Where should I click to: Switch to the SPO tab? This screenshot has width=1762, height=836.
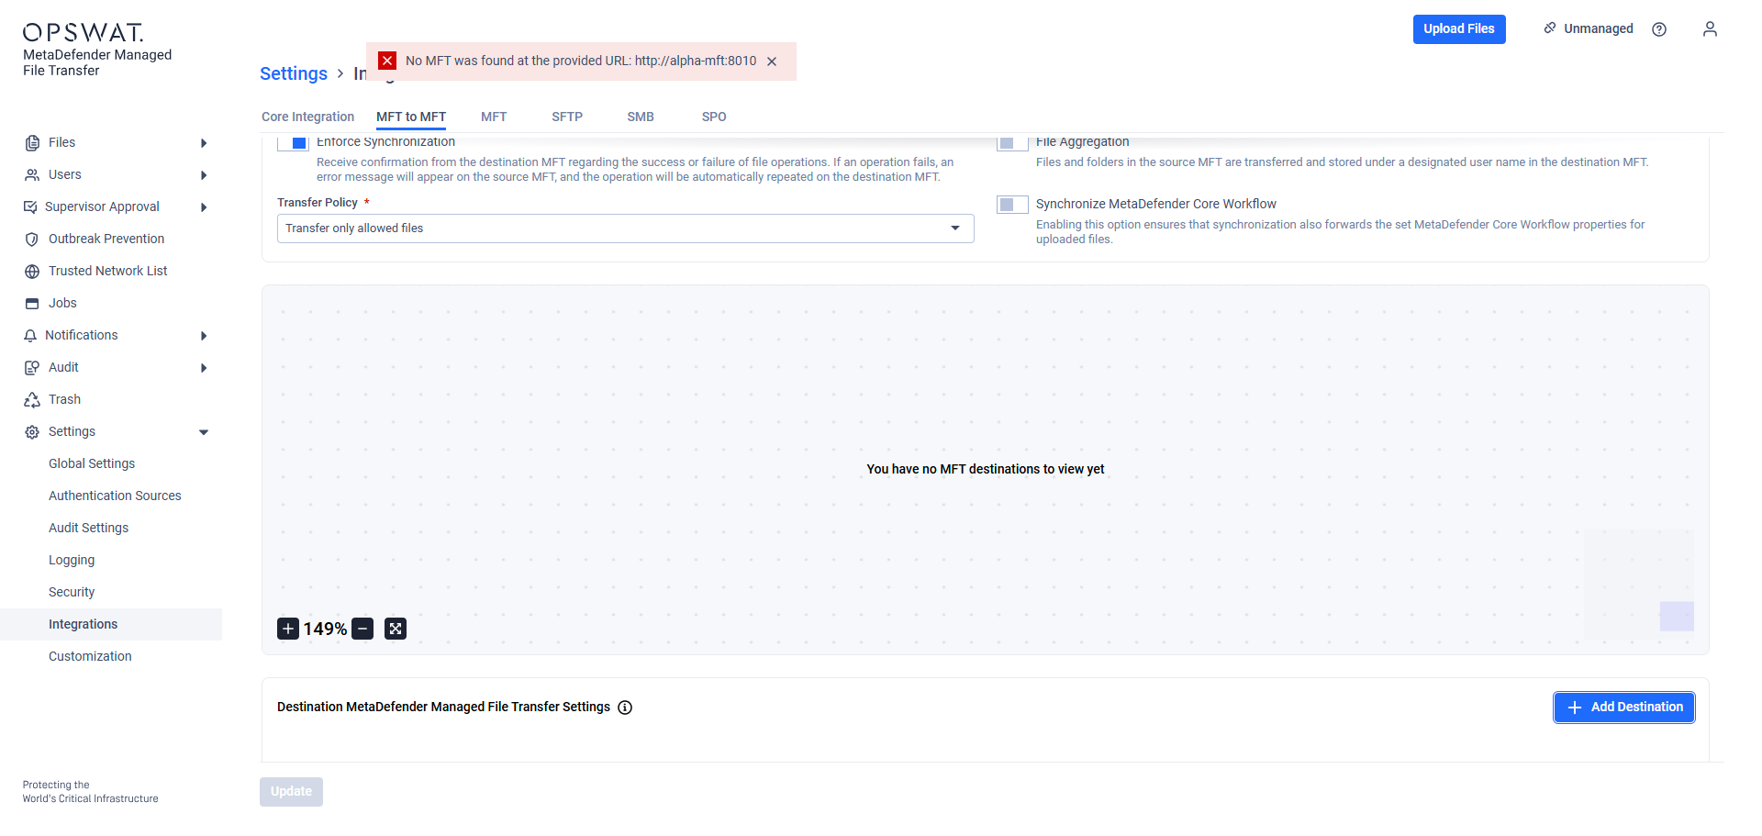(714, 117)
